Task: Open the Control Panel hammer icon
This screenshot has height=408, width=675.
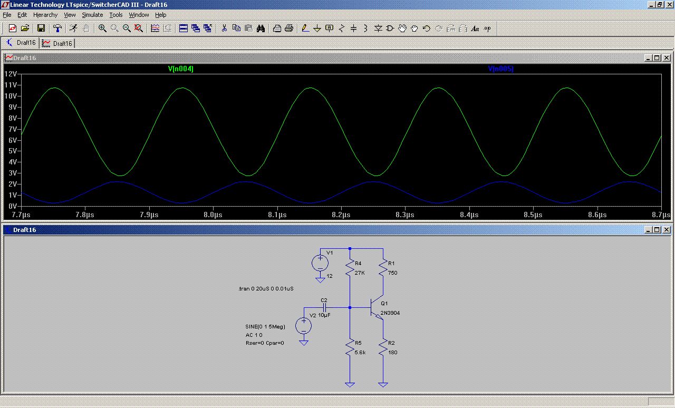Action: pos(57,28)
